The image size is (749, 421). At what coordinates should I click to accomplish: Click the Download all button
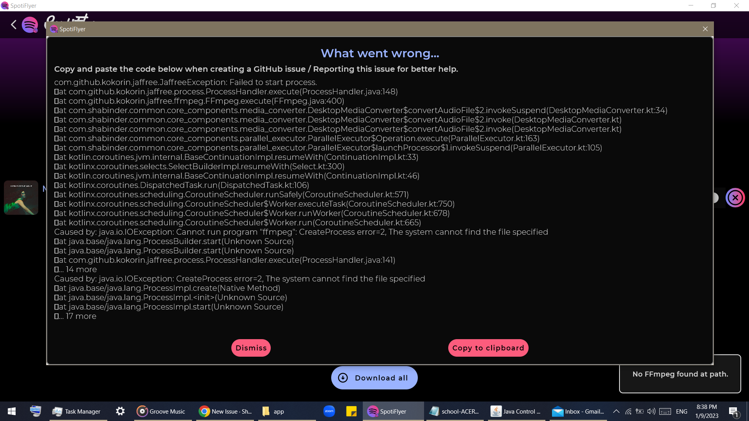tap(374, 378)
